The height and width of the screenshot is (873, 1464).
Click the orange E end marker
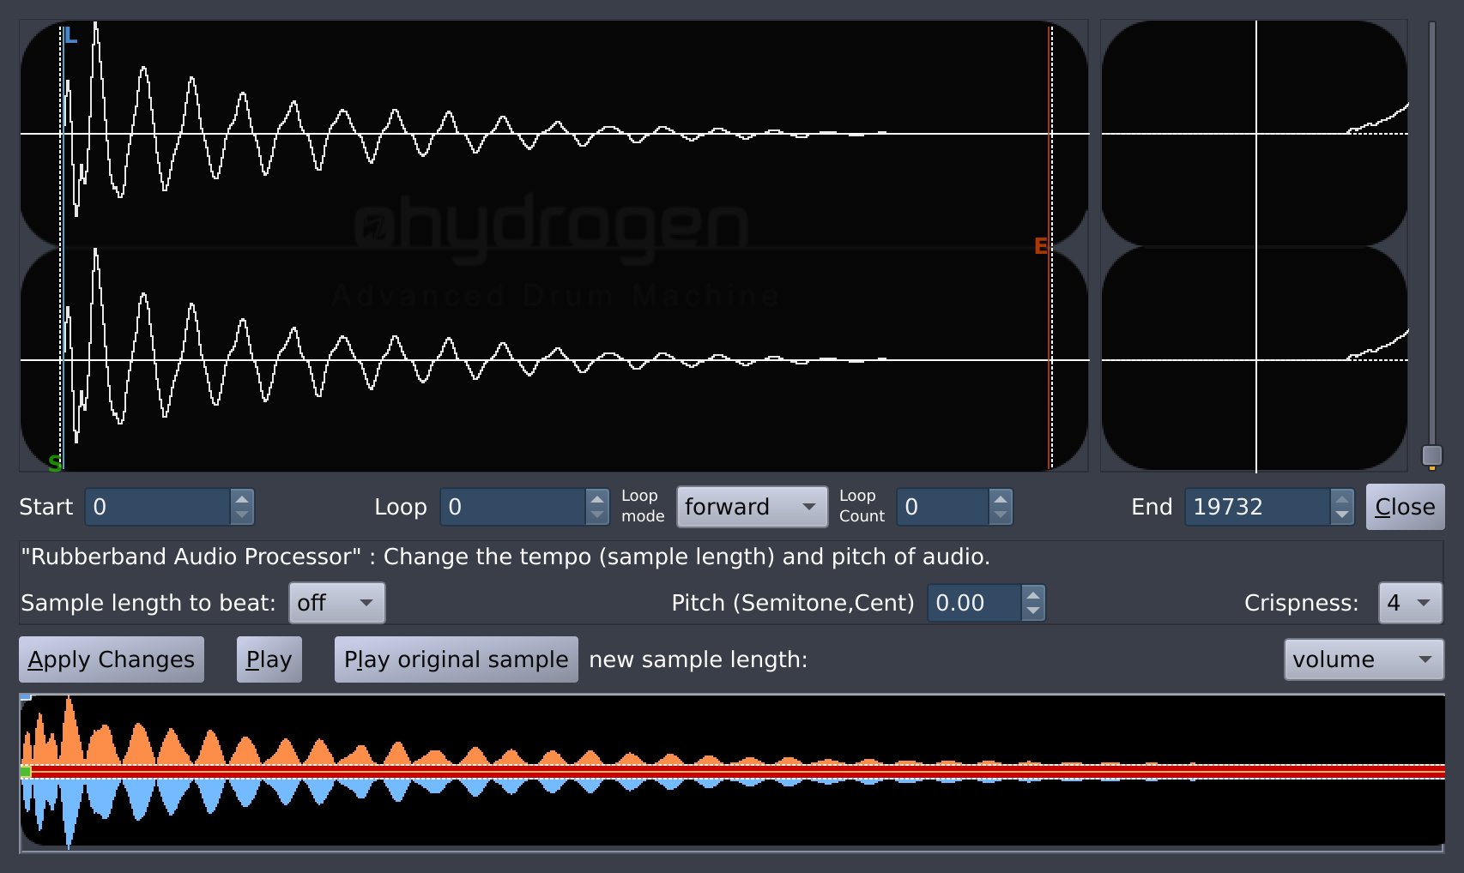[x=1041, y=245]
